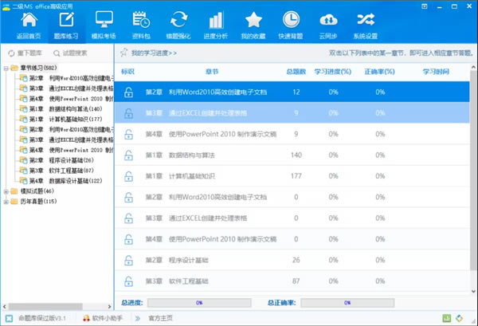Select 错题强化 wrong-question review icon
This screenshot has width=478, height=326.
coord(178,21)
